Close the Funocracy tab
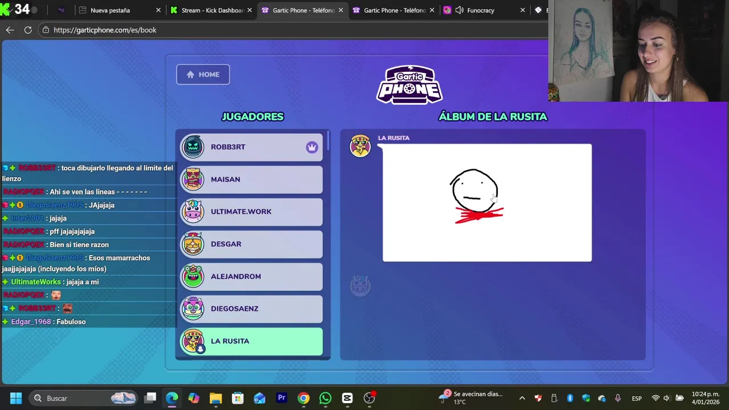This screenshot has width=729, height=410. [x=523, y=10]
